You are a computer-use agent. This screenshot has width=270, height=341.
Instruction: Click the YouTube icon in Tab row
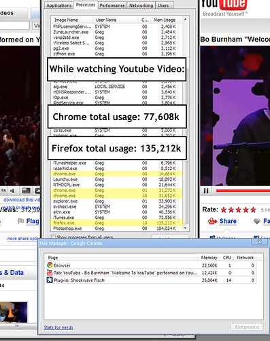click(x=50, y=272)
